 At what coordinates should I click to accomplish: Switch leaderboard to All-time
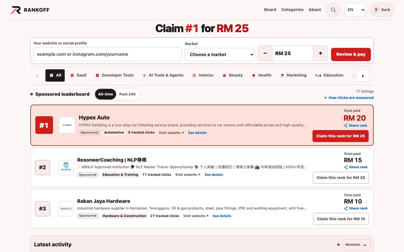click(106, 94)
